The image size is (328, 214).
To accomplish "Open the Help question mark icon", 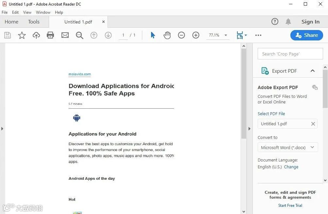I will click(275, 22).
